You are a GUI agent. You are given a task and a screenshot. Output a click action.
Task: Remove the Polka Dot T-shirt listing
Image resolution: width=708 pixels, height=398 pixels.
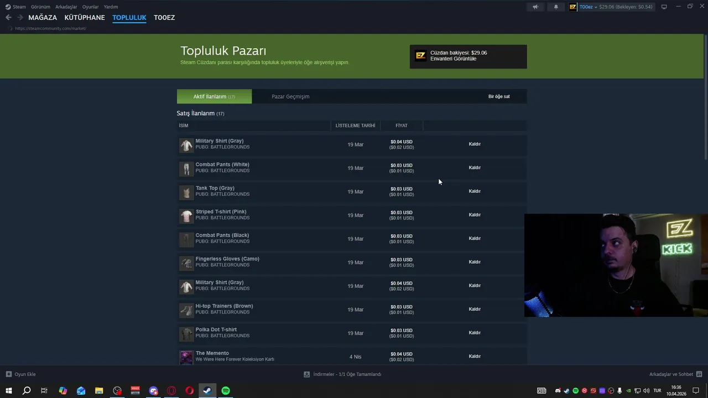(x=475, y=333)
